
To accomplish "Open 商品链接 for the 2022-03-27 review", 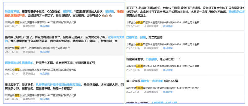I will (168, 26).
